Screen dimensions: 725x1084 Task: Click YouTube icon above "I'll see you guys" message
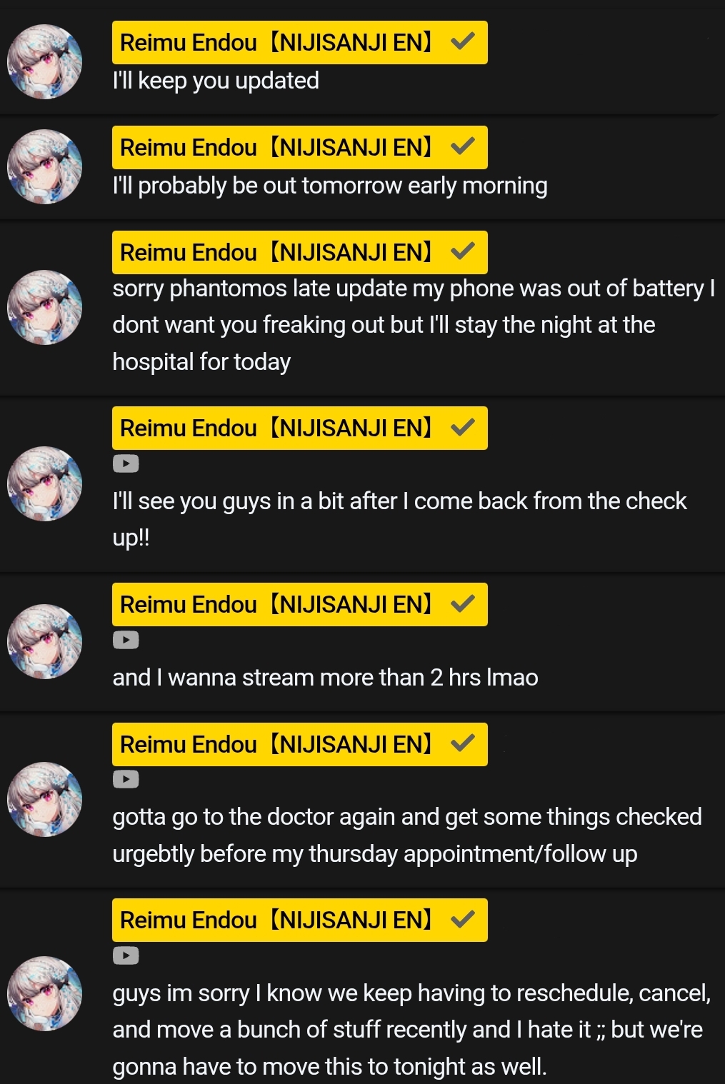point(126,464)
